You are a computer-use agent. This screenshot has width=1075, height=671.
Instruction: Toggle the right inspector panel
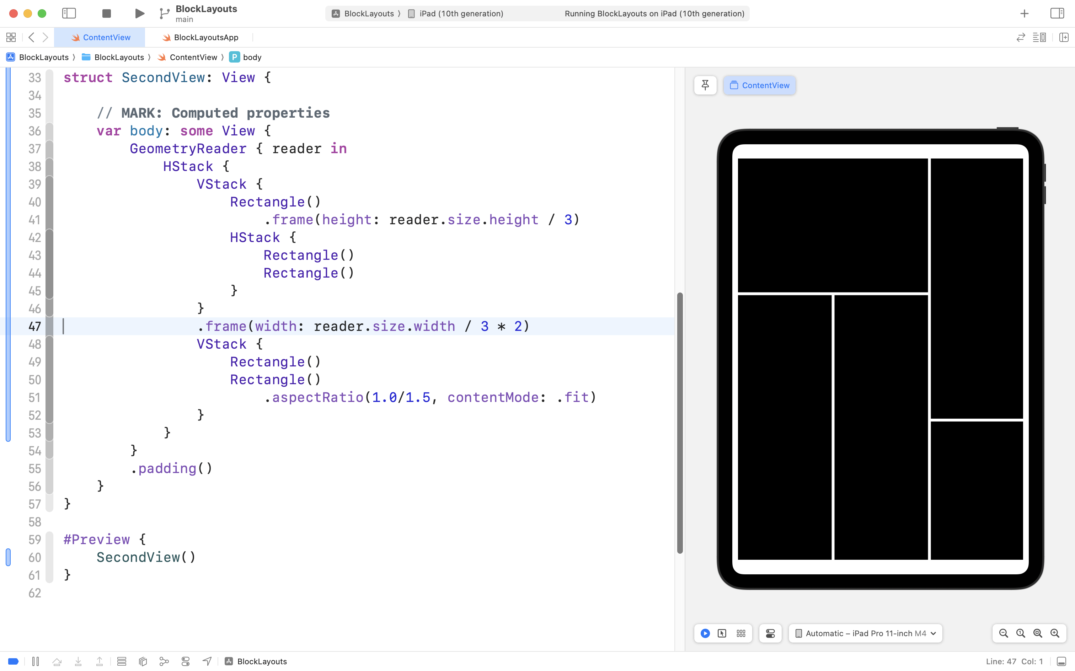[x=1057, y=13]
